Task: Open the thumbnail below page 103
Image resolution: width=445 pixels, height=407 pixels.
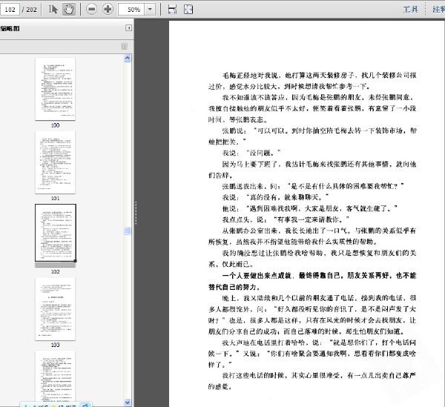Action: click(x=56, y=376)
